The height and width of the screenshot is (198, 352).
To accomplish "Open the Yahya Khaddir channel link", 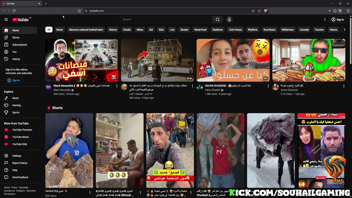I will (x=213, y=90).
